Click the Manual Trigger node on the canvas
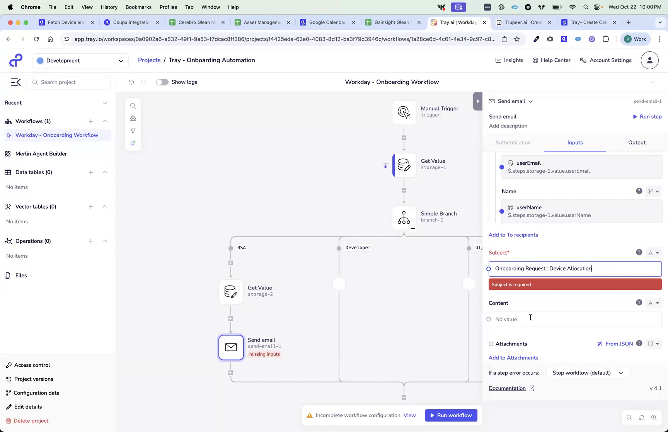 [404, 112]
